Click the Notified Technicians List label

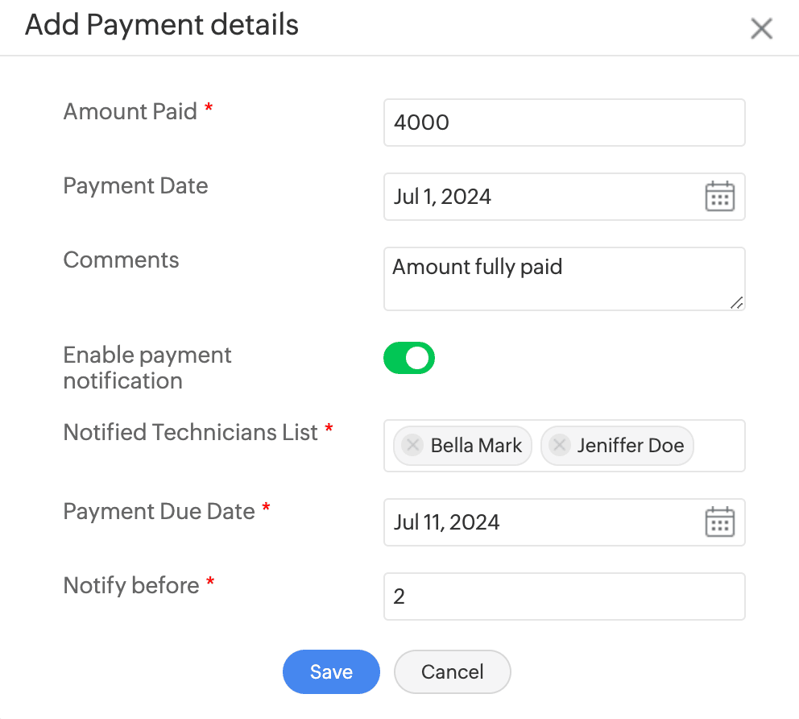pos(191,432)
